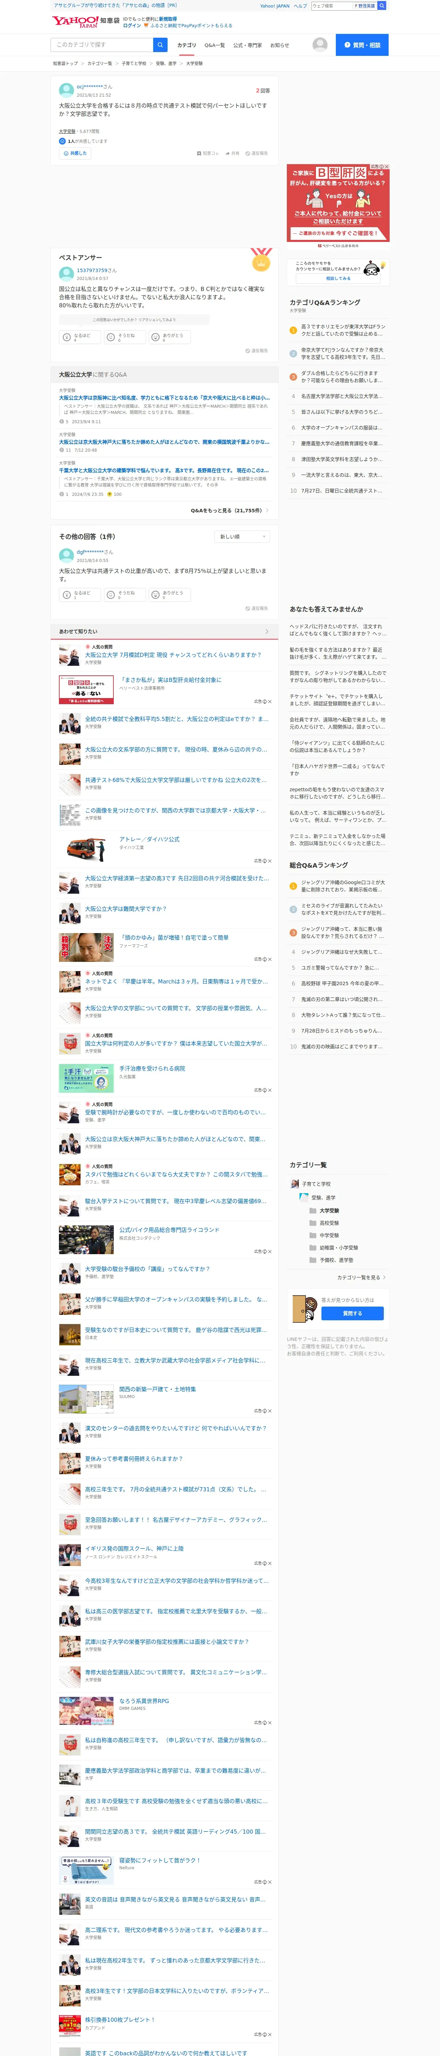Close the B型肝炎 sidebar ad via X icon
Screen dimensions: 440x2056
(387, 167)
